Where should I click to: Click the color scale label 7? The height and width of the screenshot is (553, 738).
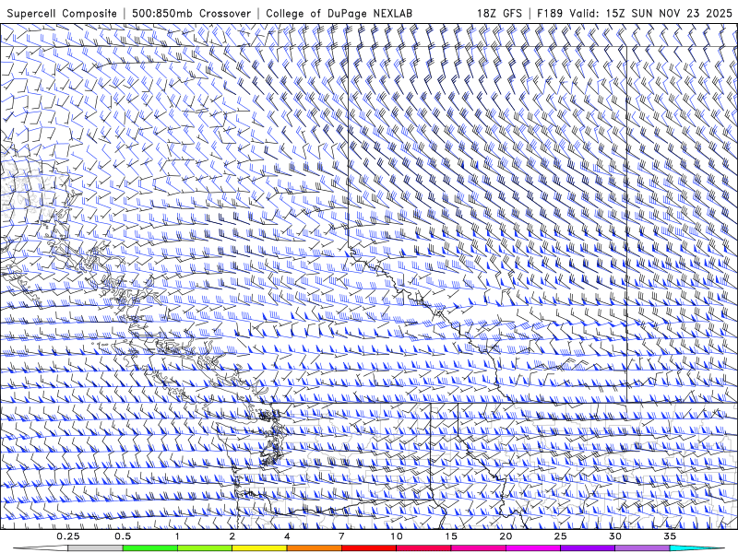[341, 536]
